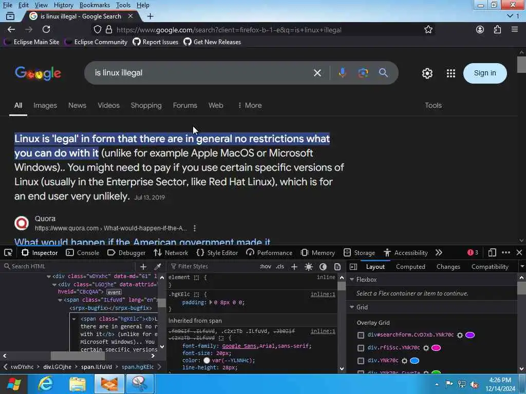Enable grid overlay for the plain div.YNk70c entry
Screen dimensions: 526x394
click(361, 361)
